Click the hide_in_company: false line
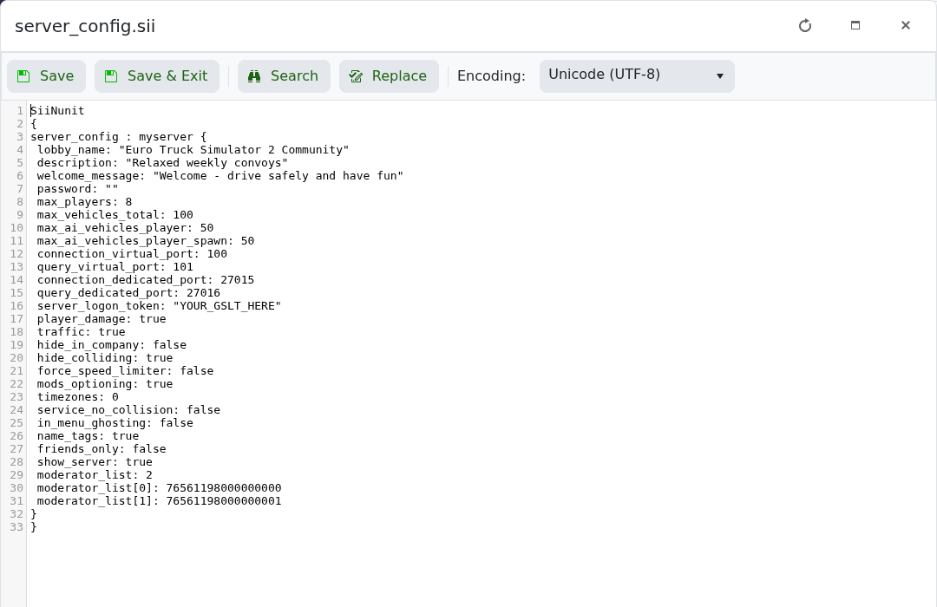Image resolution: width=937 pixels, height=607 pixels. [111, 345]
